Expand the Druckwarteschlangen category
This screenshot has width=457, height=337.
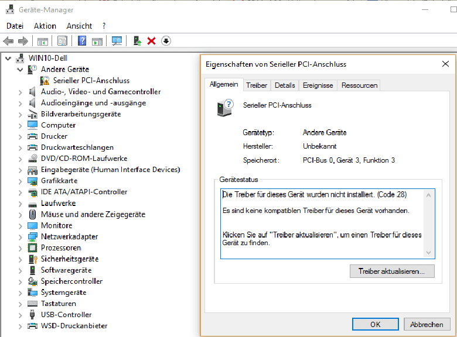pyautogui.click(x=20, y=148)
